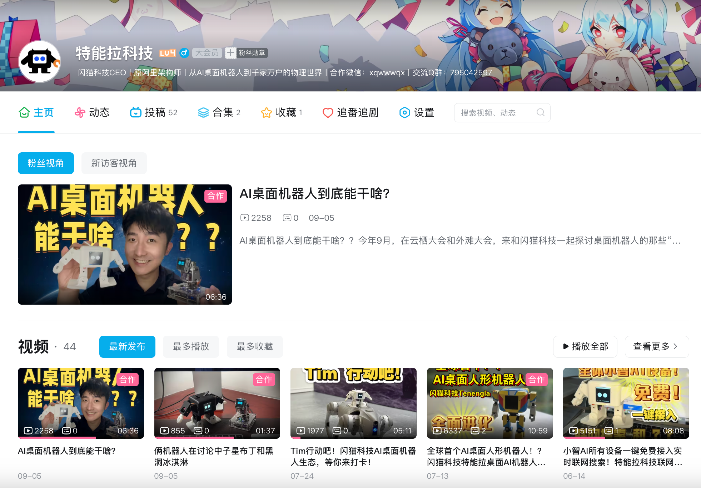The width and height of the screenshot is (701, 488).
Task: Open the 动态 tab
Action: [92, 112]
